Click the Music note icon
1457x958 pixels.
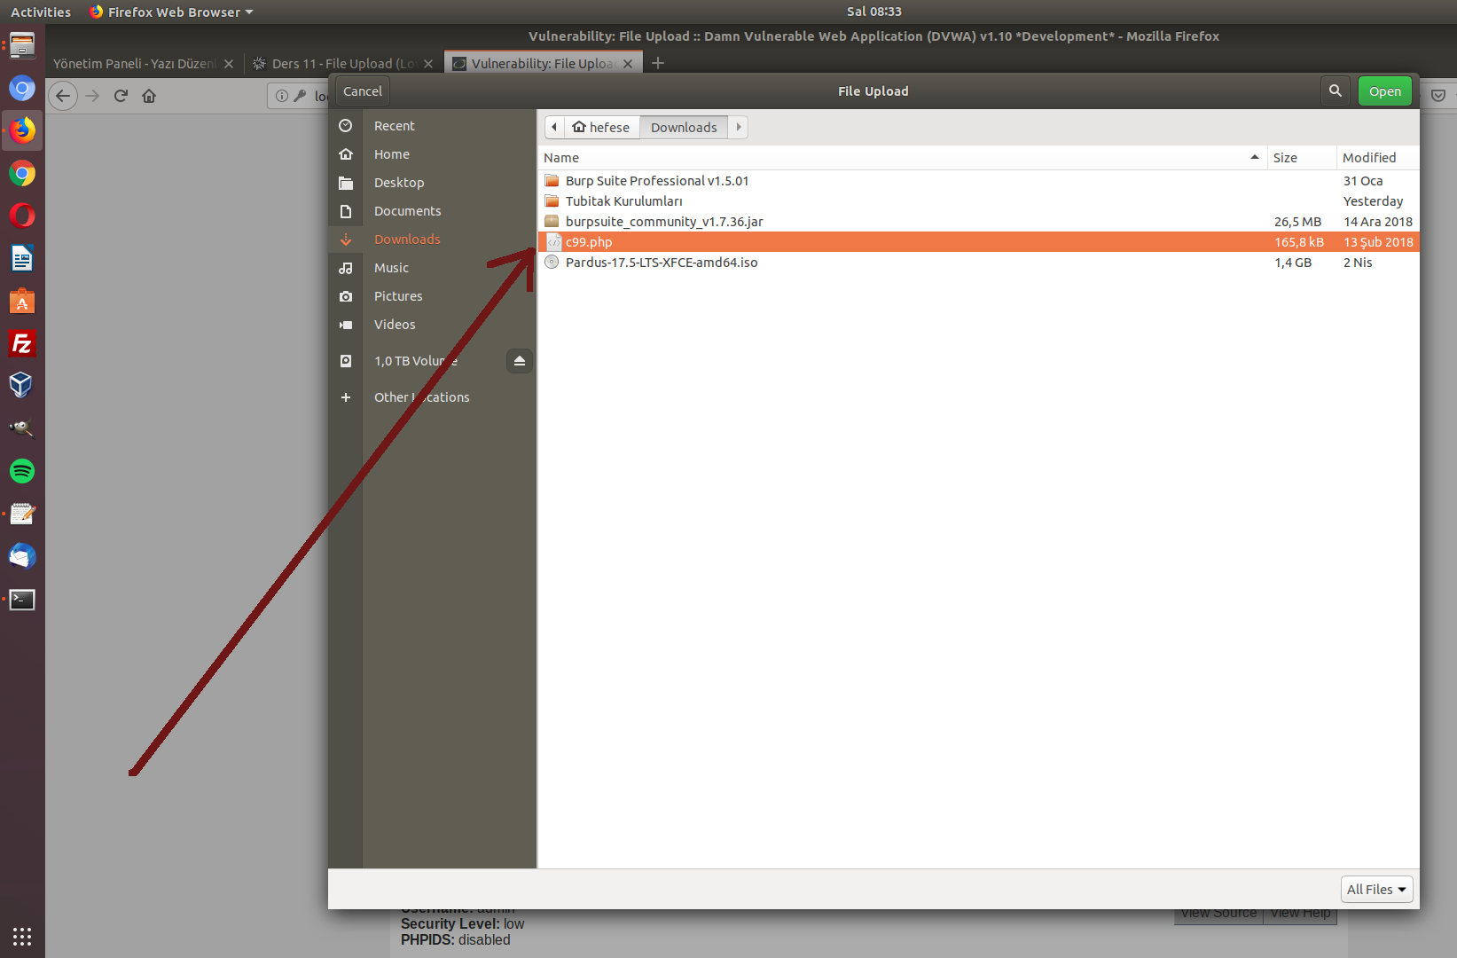tap(346, 268)
